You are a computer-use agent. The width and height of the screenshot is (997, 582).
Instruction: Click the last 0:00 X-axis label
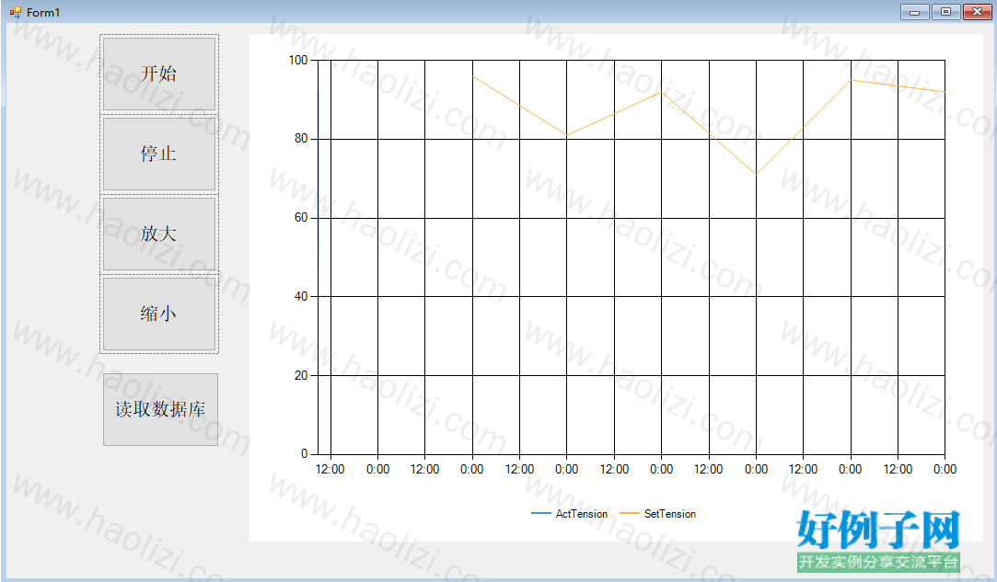tap(945, 469)
